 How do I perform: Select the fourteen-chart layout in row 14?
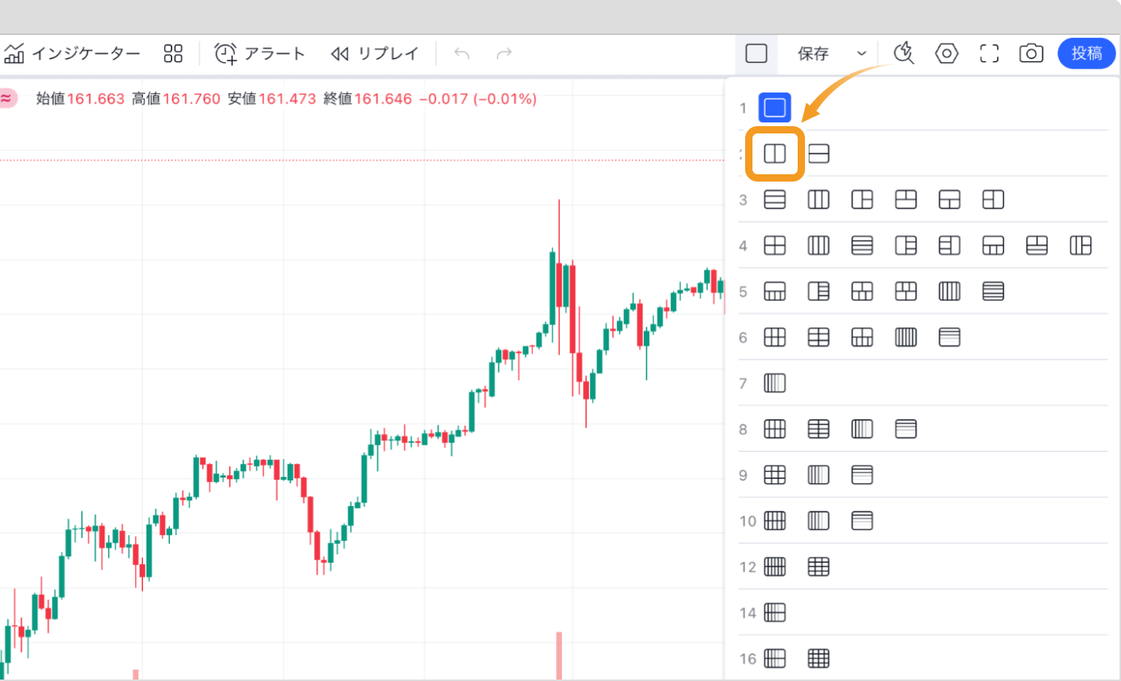(x=774, y=613)
